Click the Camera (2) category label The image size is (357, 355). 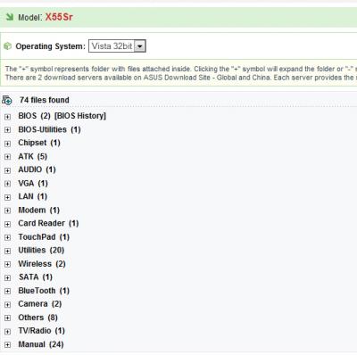click(40, 304)
